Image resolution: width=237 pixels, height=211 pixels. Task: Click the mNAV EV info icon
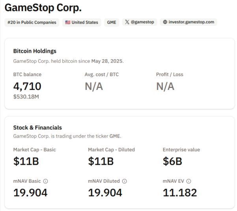188,181
